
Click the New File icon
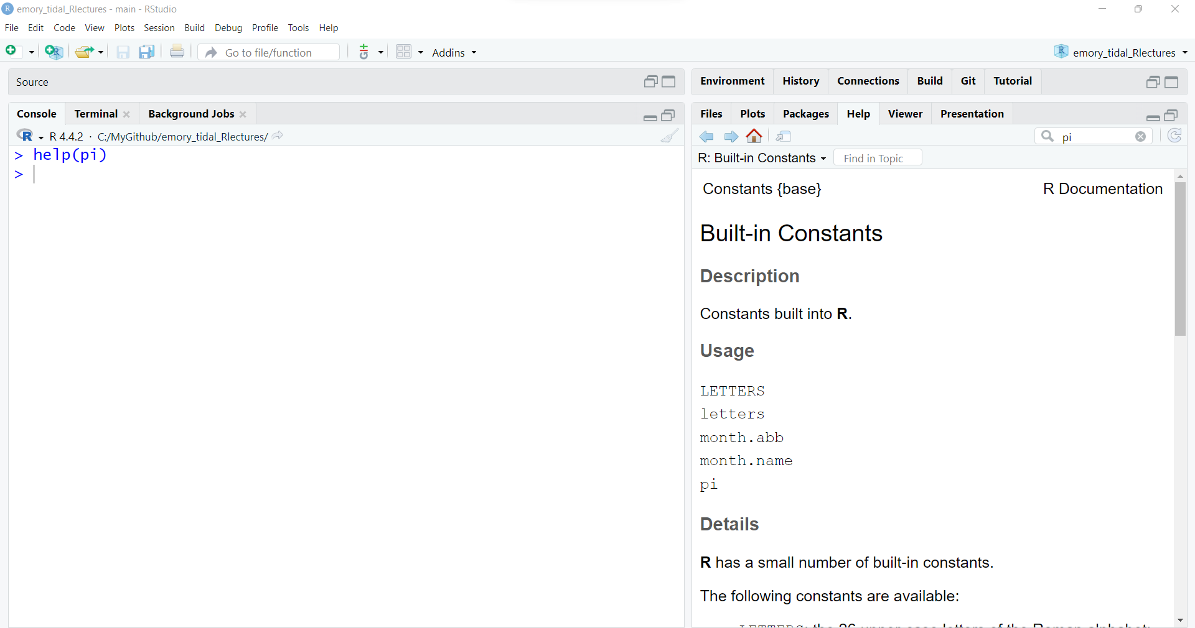pyautogui.click(x=11, y=52)
